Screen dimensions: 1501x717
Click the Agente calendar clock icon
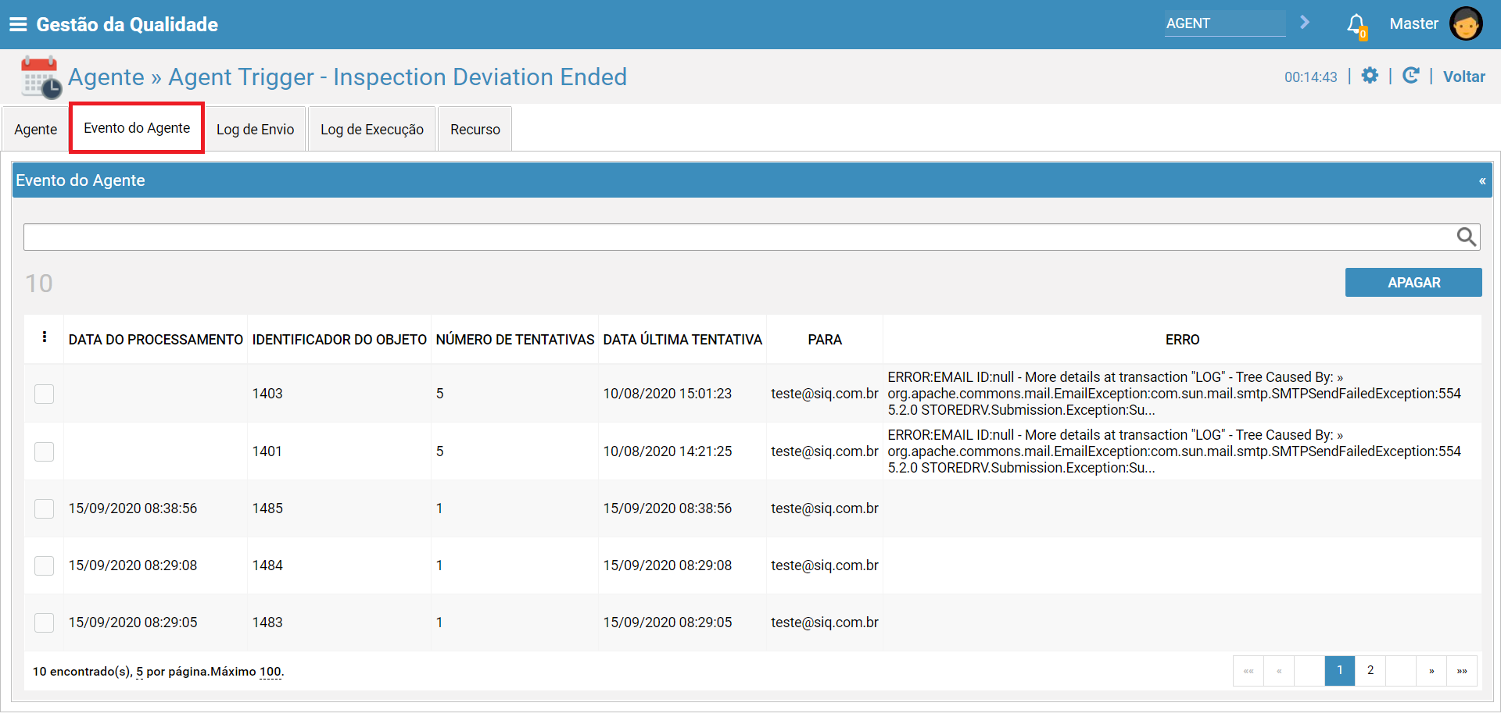pyautogui.click(x=41, y=77)
